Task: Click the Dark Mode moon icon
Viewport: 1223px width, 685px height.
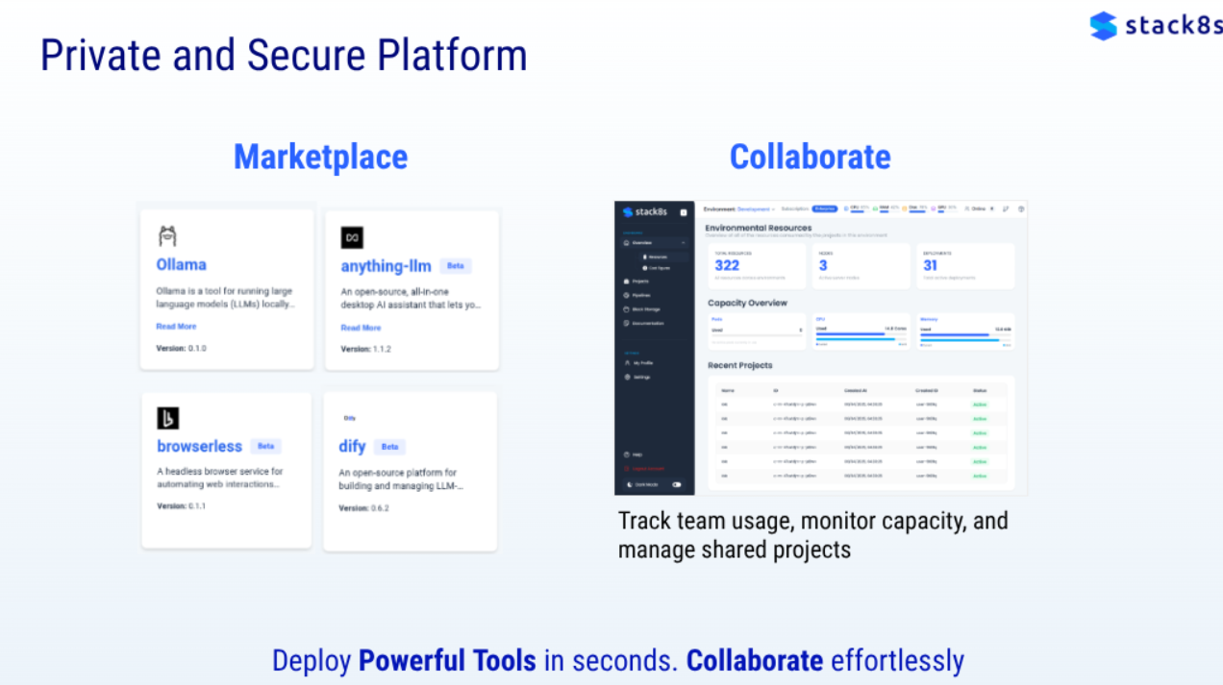Action: pyautogui.click(x=629, y=484)
